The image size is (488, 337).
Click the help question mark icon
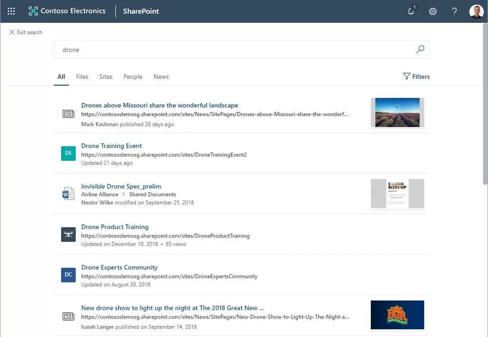click(x=454, y=11)
